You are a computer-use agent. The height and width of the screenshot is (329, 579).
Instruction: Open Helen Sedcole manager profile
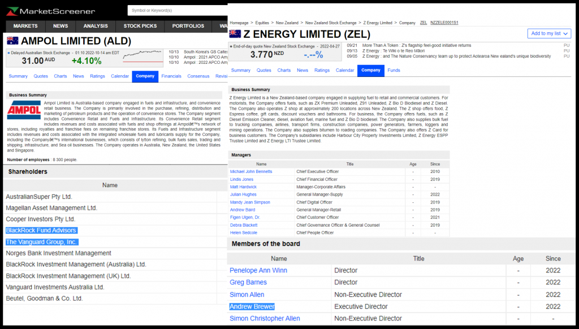(x=244, y=233)
